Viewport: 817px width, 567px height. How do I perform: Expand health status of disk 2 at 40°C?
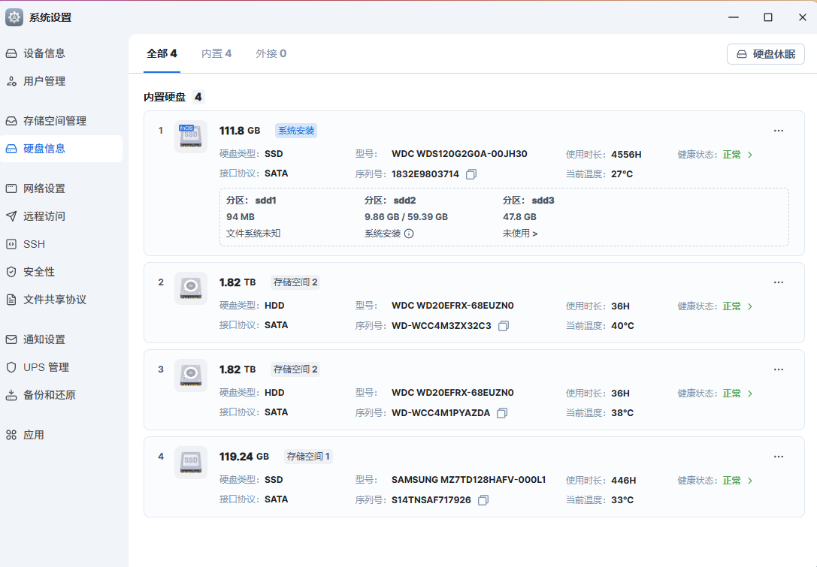[x=750, y=306]
